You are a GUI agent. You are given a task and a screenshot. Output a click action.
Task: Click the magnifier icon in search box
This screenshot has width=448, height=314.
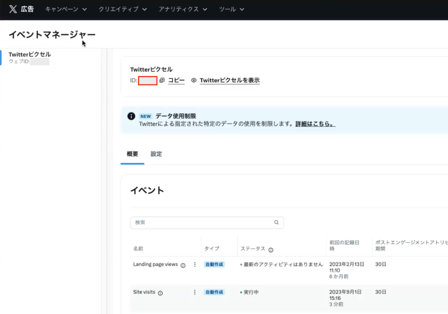pyautogui.click(x=276, y=223)
